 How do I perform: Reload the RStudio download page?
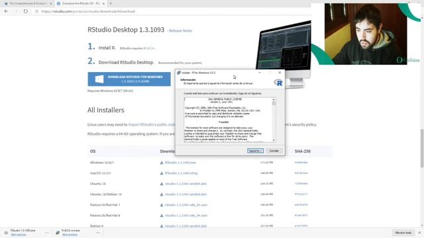coord(25,11)
